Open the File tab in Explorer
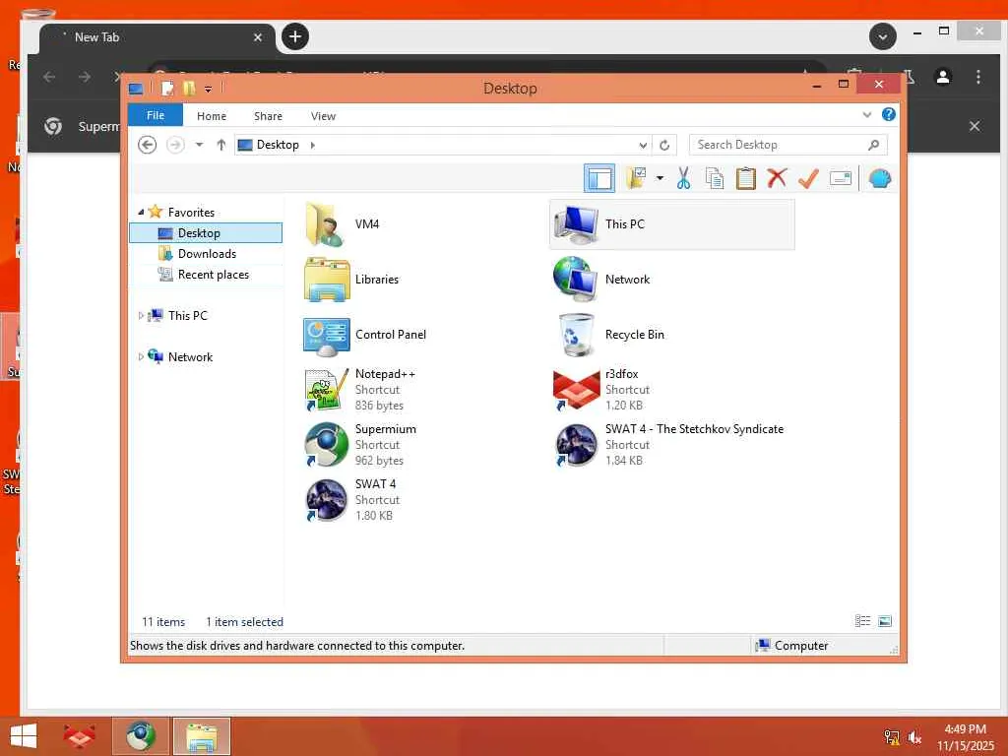Viewport: 1008px width, 756px height. 155,115
